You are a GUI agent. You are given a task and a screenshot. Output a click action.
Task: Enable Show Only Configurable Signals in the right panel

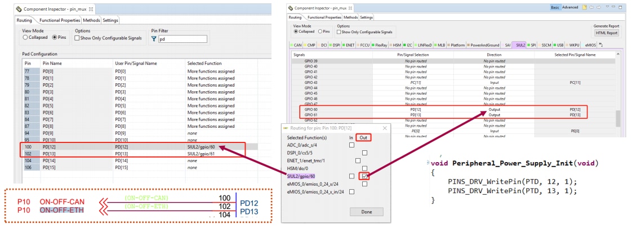pos(340,32)
